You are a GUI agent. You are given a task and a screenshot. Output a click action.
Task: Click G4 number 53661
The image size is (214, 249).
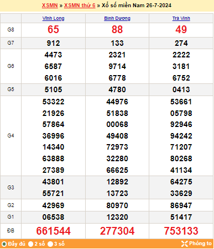181,102
